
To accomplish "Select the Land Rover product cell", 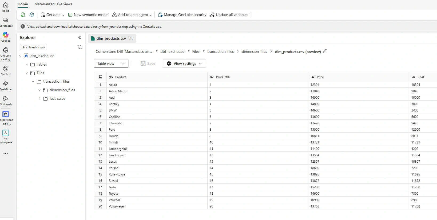I will pos(157,155).
